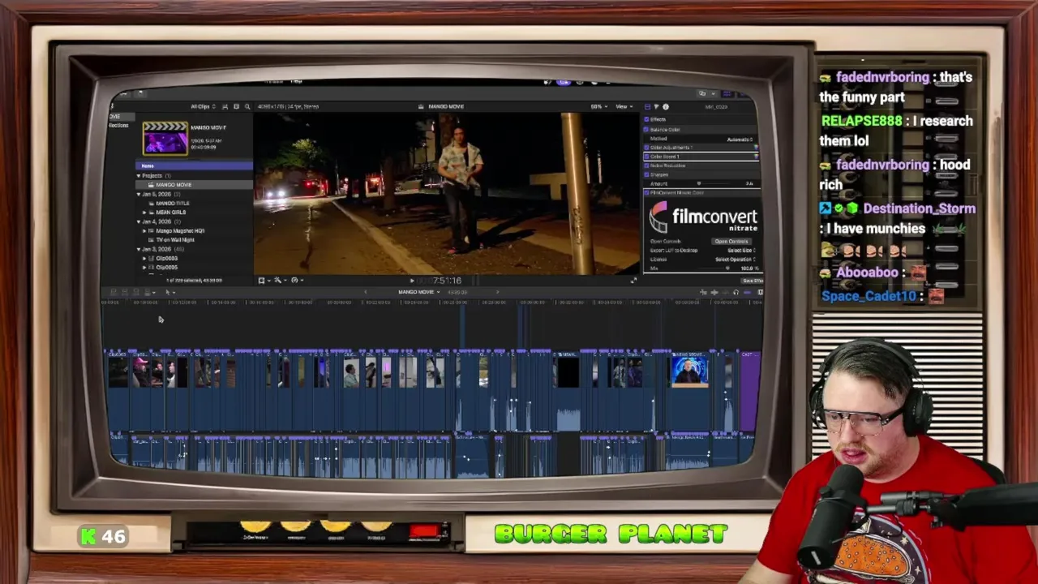Expand the Mango Mugshot HQ1 triangle
1038x584 pixels.
pyautogui.click(x=144, y=231)
